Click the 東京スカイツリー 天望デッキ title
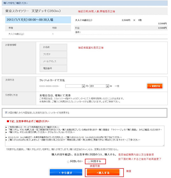This screenshot has width=171, height=178. [33, 11]
